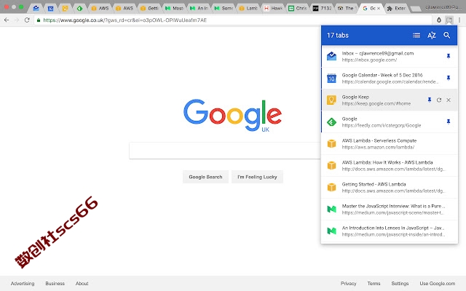Click the I'm Feeling Lucky button
Viewport: 466px width, 291px height.
click(257, 177)
